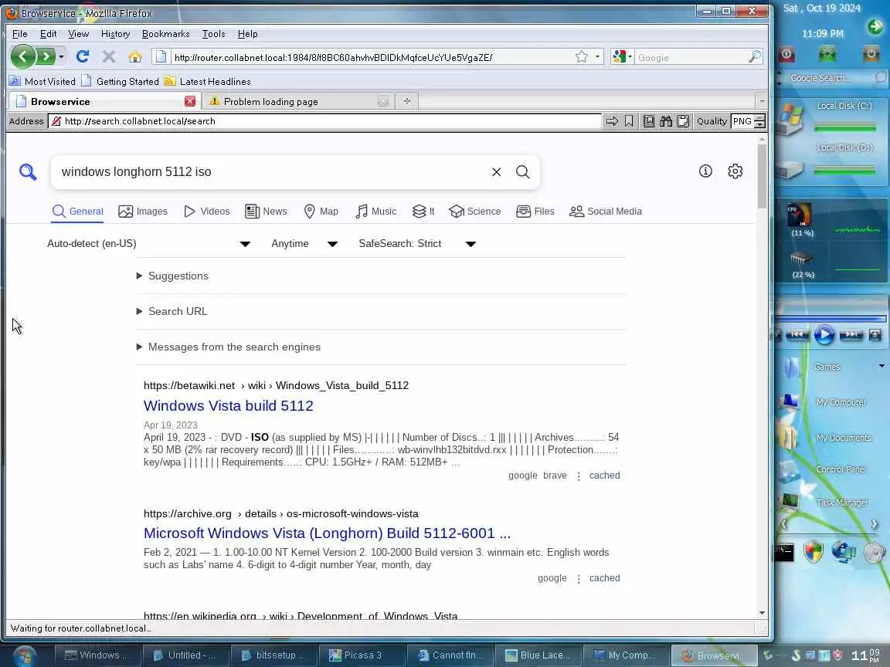Open the File menu
This screenshot has width=890, height=667.
pyautogui.click(x=20, y=33)
